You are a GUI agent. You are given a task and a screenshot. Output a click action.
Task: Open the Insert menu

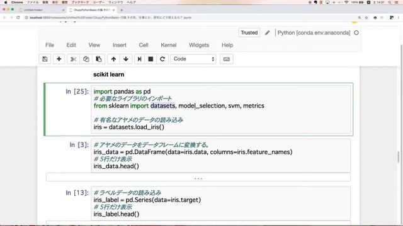point(120,45)
